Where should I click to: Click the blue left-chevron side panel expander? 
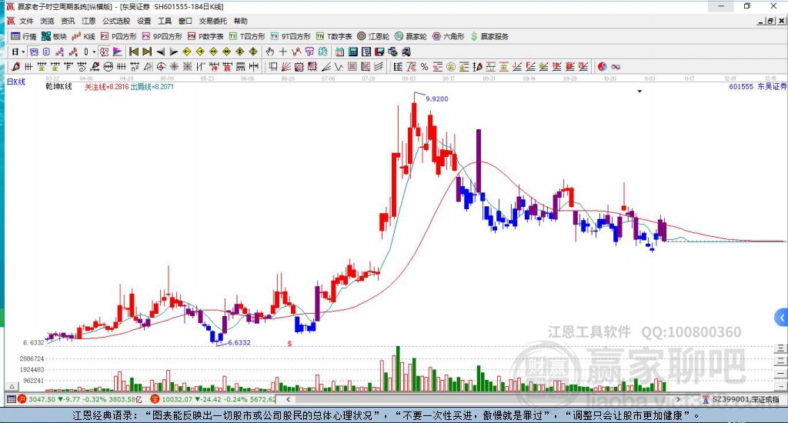pos(782,318)
